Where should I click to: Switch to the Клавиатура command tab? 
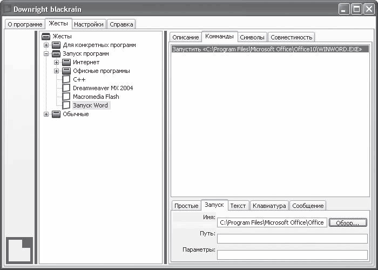269,206
